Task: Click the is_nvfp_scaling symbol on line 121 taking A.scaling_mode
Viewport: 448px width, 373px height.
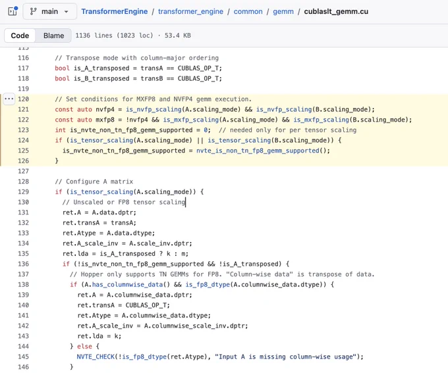Action: pyautogui.click(x=154, y=109)
